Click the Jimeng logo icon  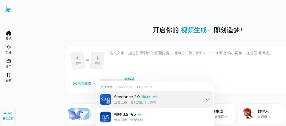click(x=8, y=9)
